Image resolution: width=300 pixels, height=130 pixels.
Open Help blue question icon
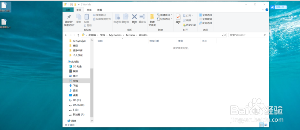[x=267, y=10]
